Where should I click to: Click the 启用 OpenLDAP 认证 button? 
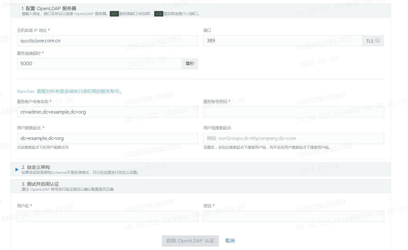(190, 241)
